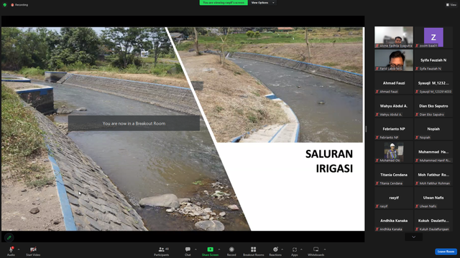The image size is (460, 258).
Task: Select rasyif participant tile
Action: 394,198
